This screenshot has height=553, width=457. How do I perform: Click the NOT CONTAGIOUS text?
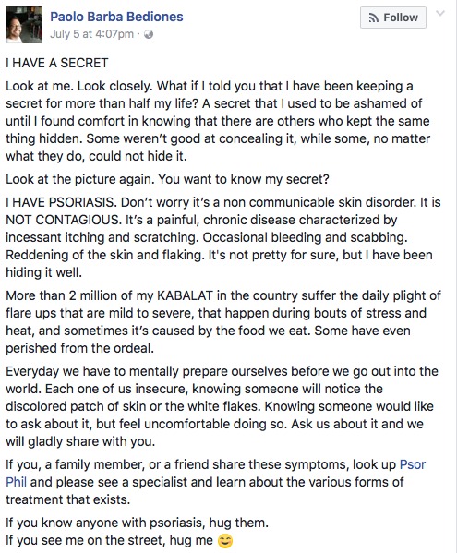[x=64, y=220]
